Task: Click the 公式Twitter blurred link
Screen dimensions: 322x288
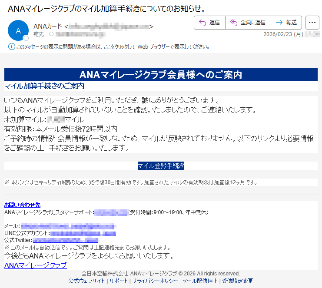Action: point(66,240)
